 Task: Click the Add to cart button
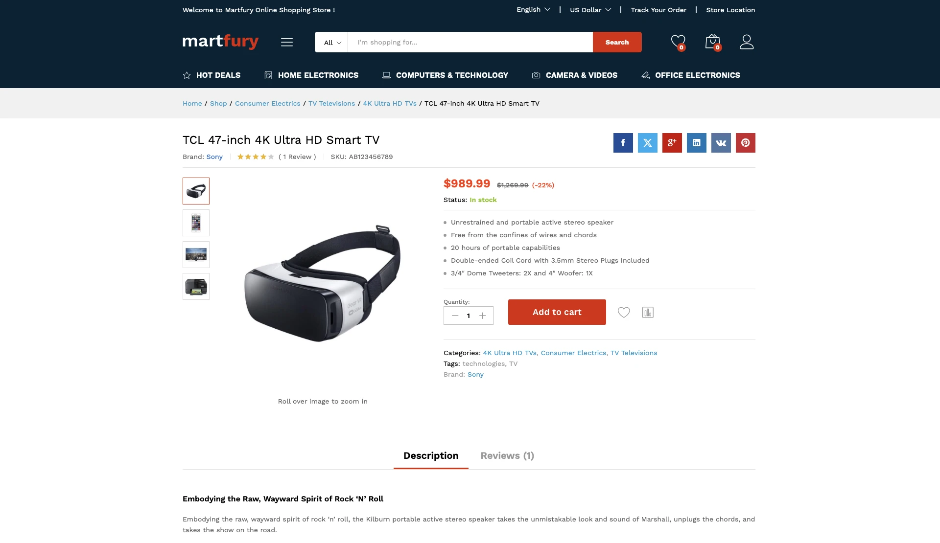click(x=557, y=312)
